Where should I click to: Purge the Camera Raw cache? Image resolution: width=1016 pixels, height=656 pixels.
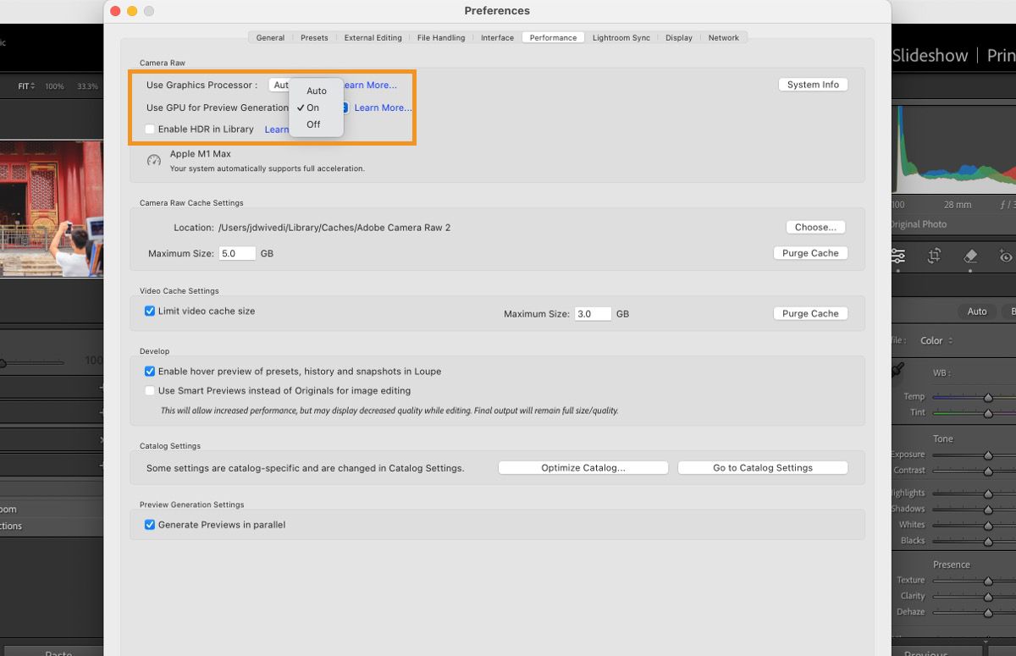(810, 252)
